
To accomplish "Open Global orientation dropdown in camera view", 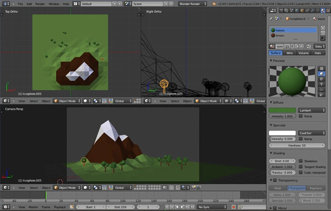I will [123, 188].
